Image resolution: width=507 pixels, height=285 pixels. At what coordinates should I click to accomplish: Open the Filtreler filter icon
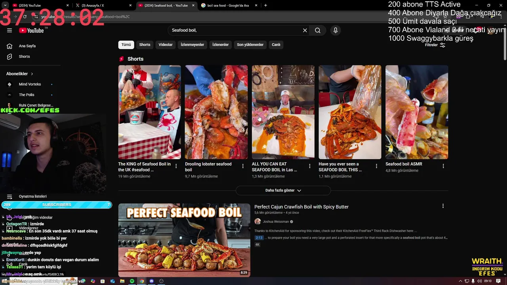click(x=442, y=45)
